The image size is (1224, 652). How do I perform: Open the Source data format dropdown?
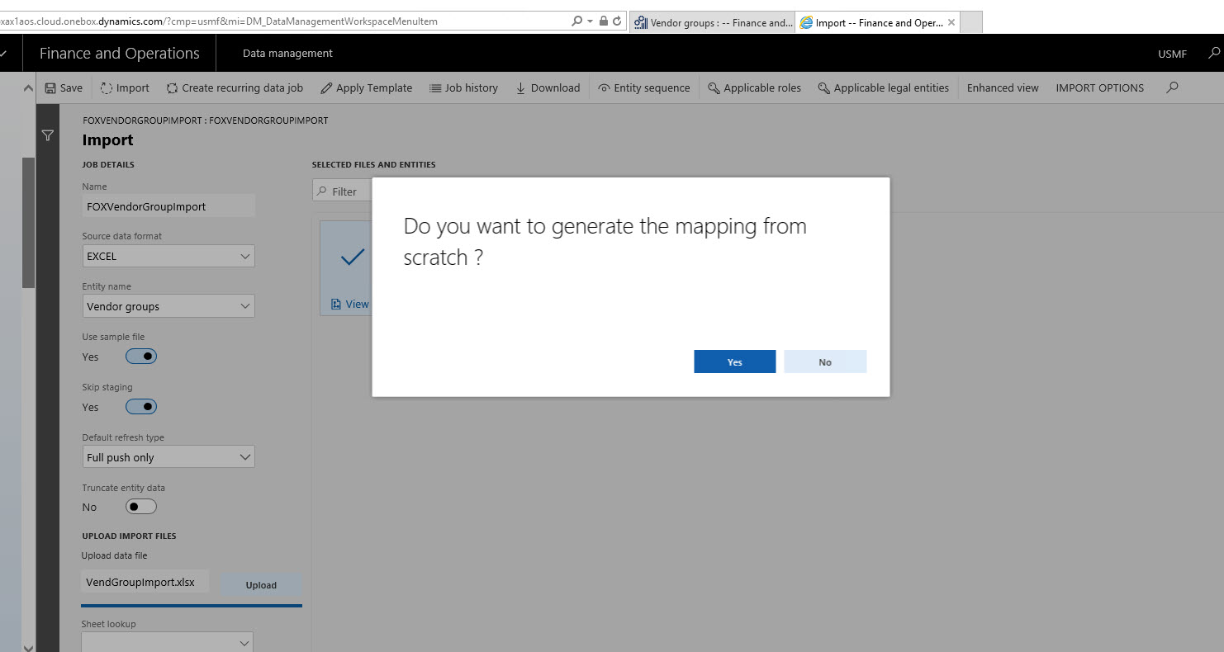[x=245, y=256]
